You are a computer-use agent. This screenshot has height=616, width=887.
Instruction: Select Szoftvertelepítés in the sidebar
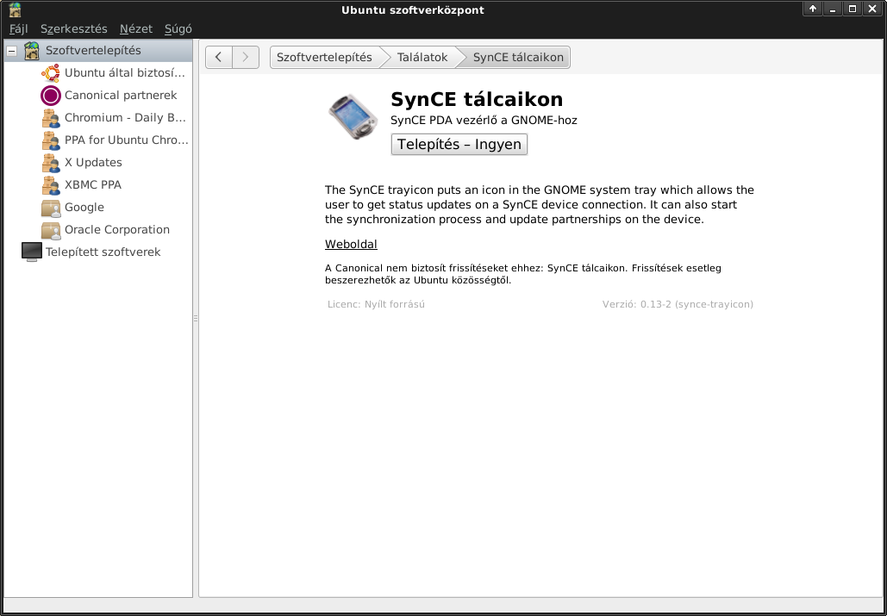tap(98, 50)
